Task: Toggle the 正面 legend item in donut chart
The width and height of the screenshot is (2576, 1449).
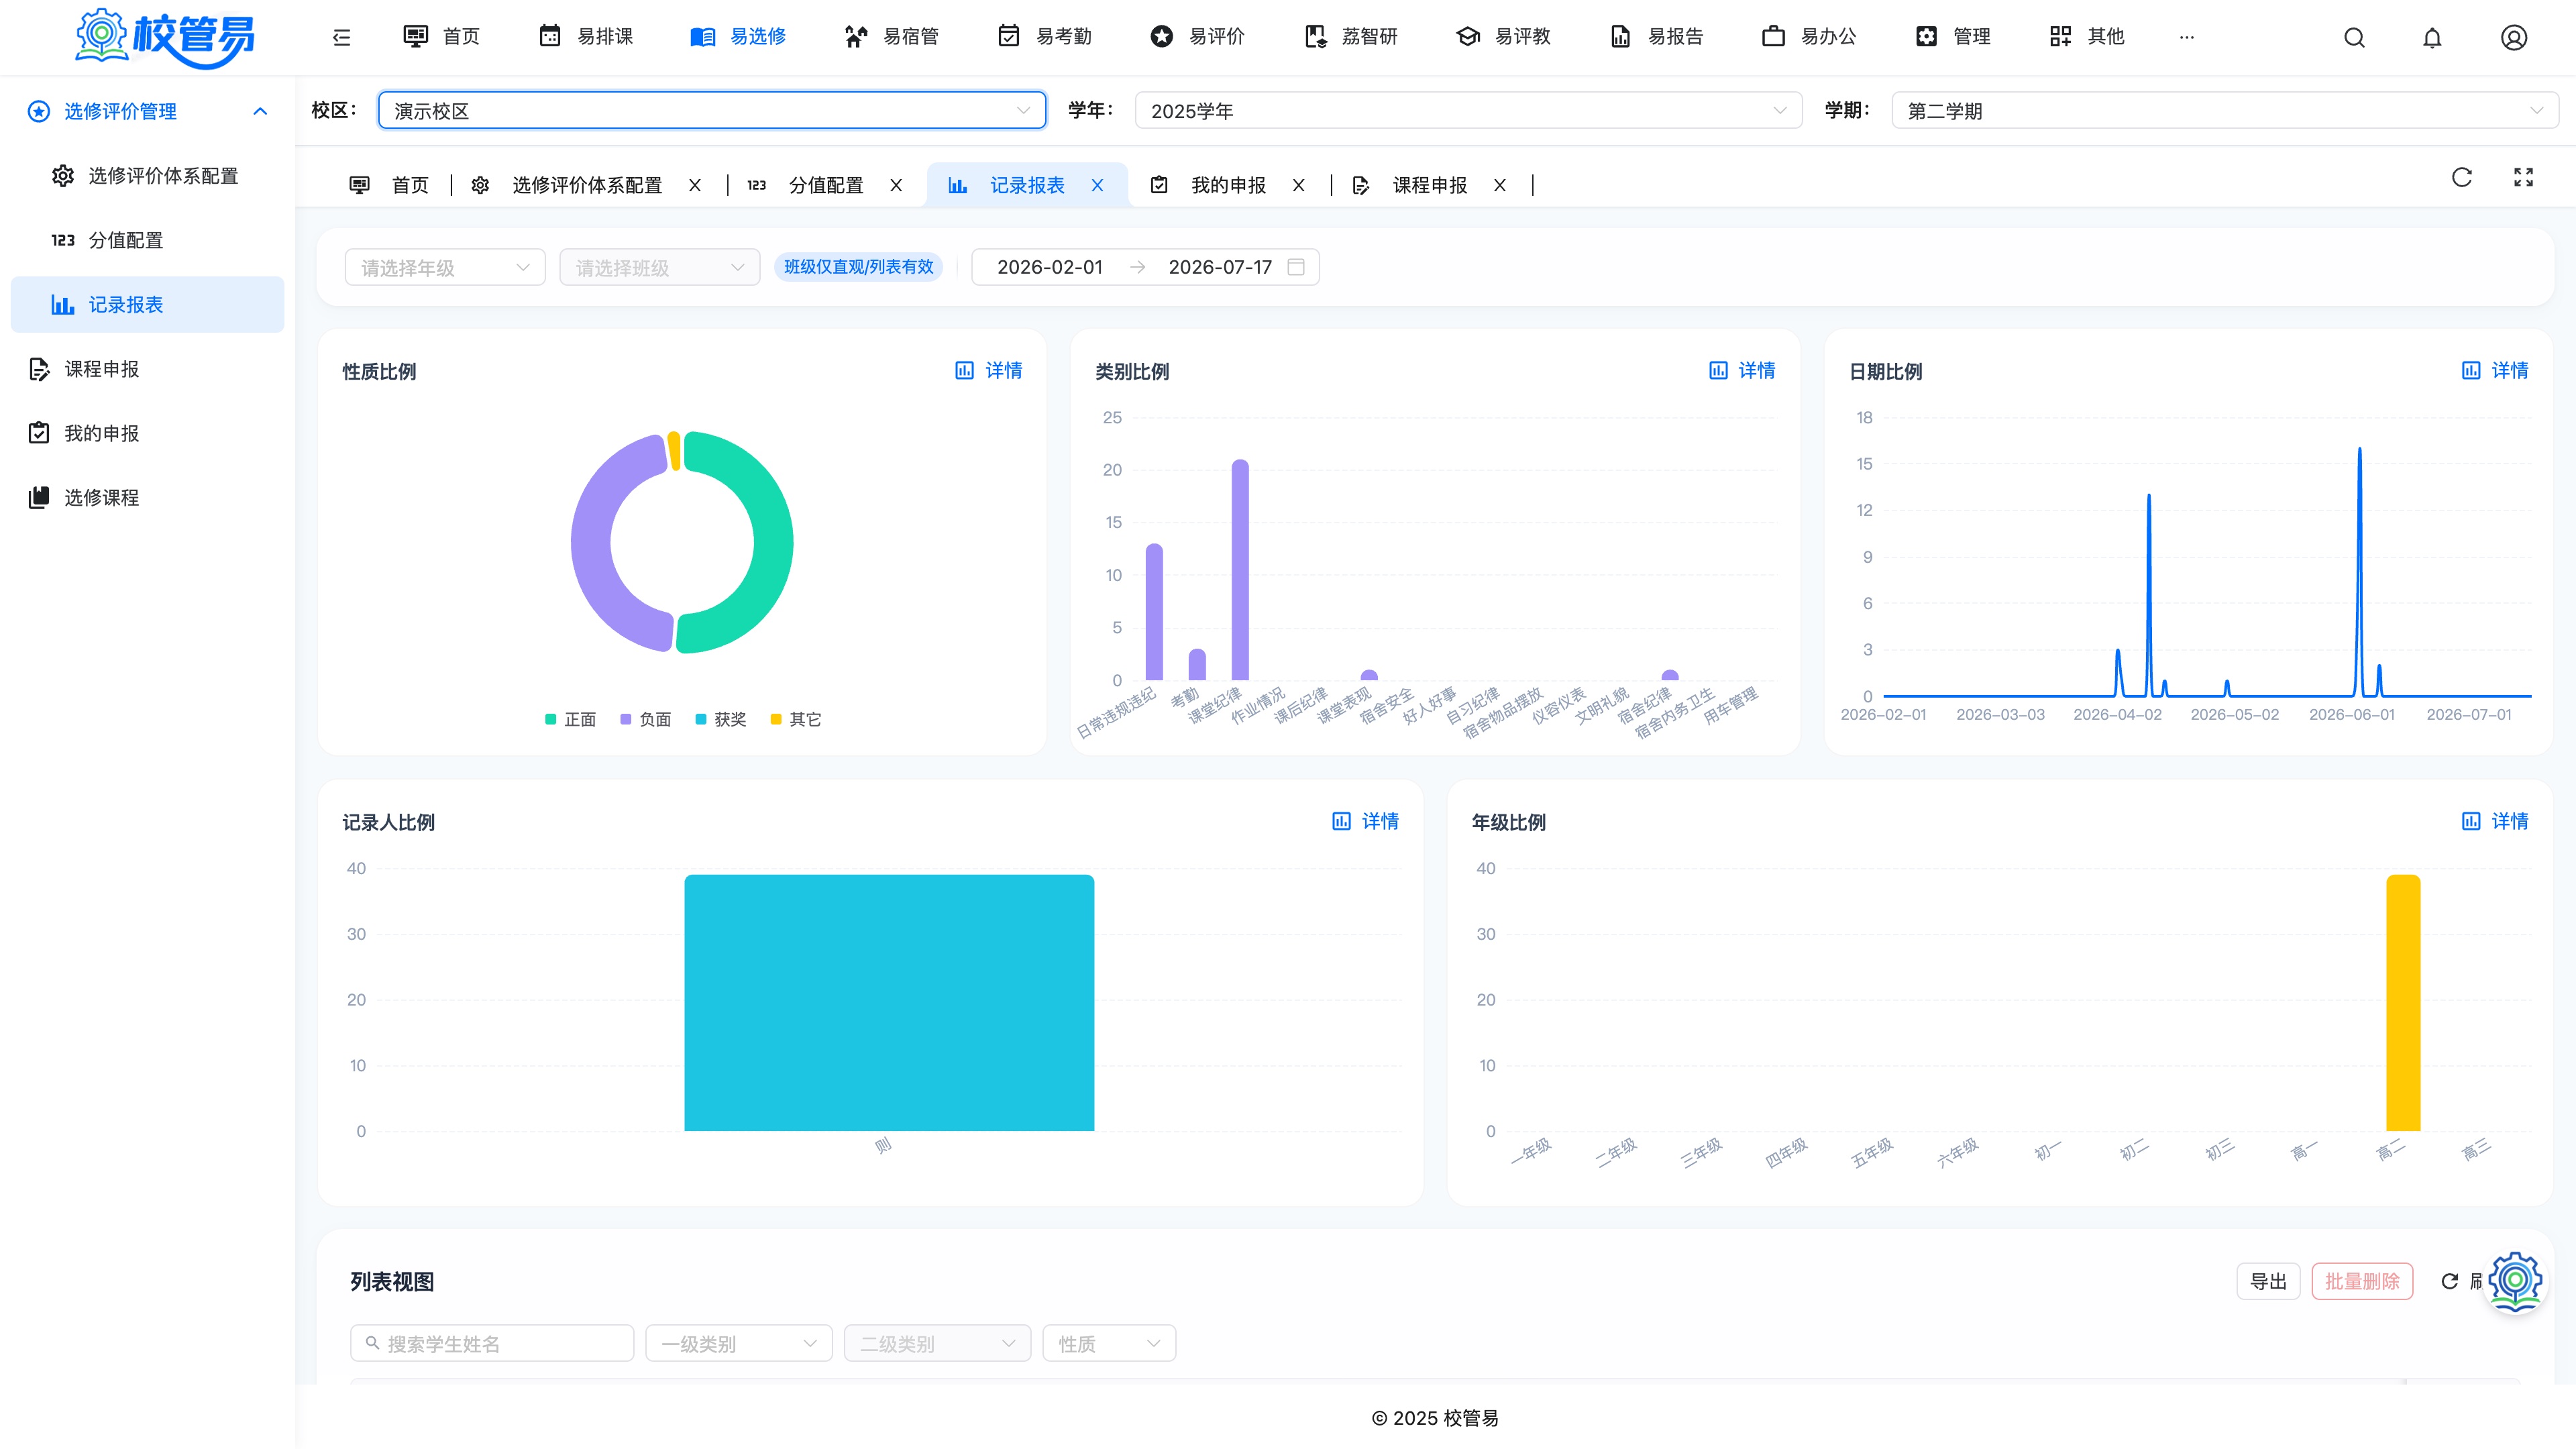Action: click(x=570, y=719)
